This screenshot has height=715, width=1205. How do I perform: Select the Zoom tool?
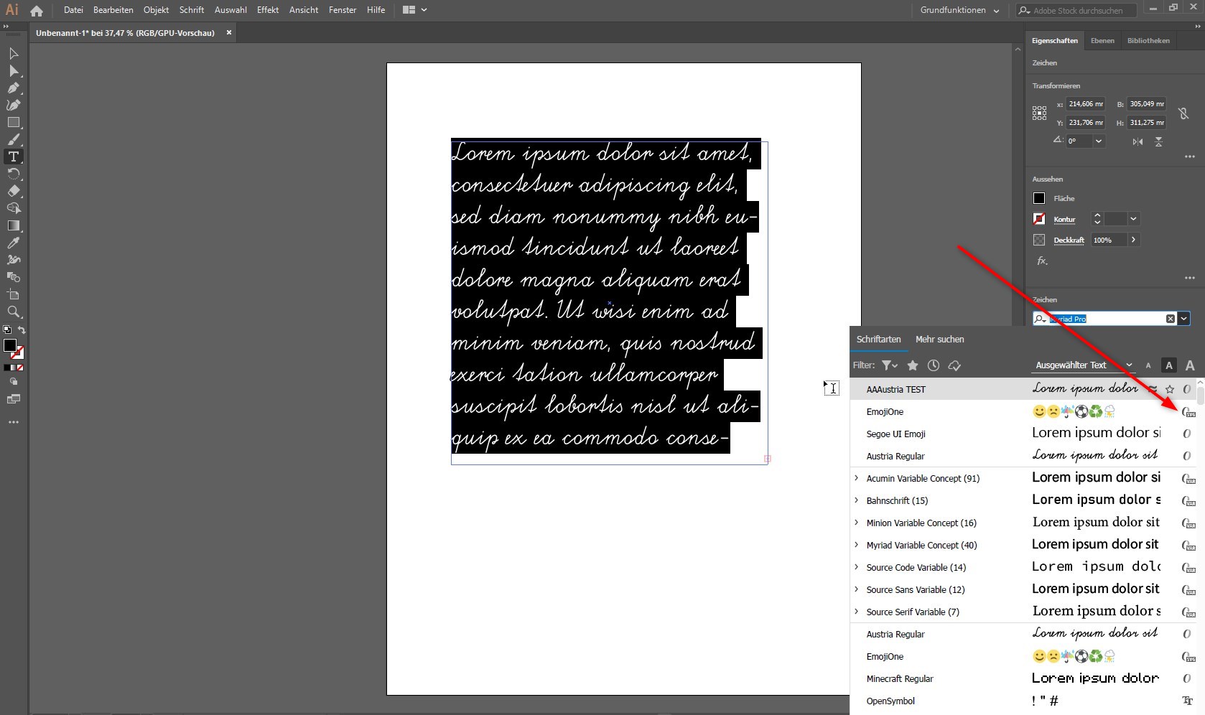pyautogui.click(x=13, y=312)
